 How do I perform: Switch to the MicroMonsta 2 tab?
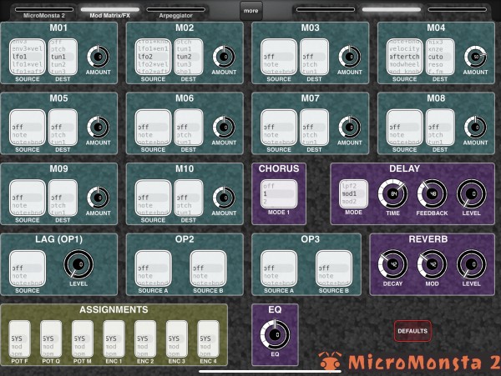point(44,13)
